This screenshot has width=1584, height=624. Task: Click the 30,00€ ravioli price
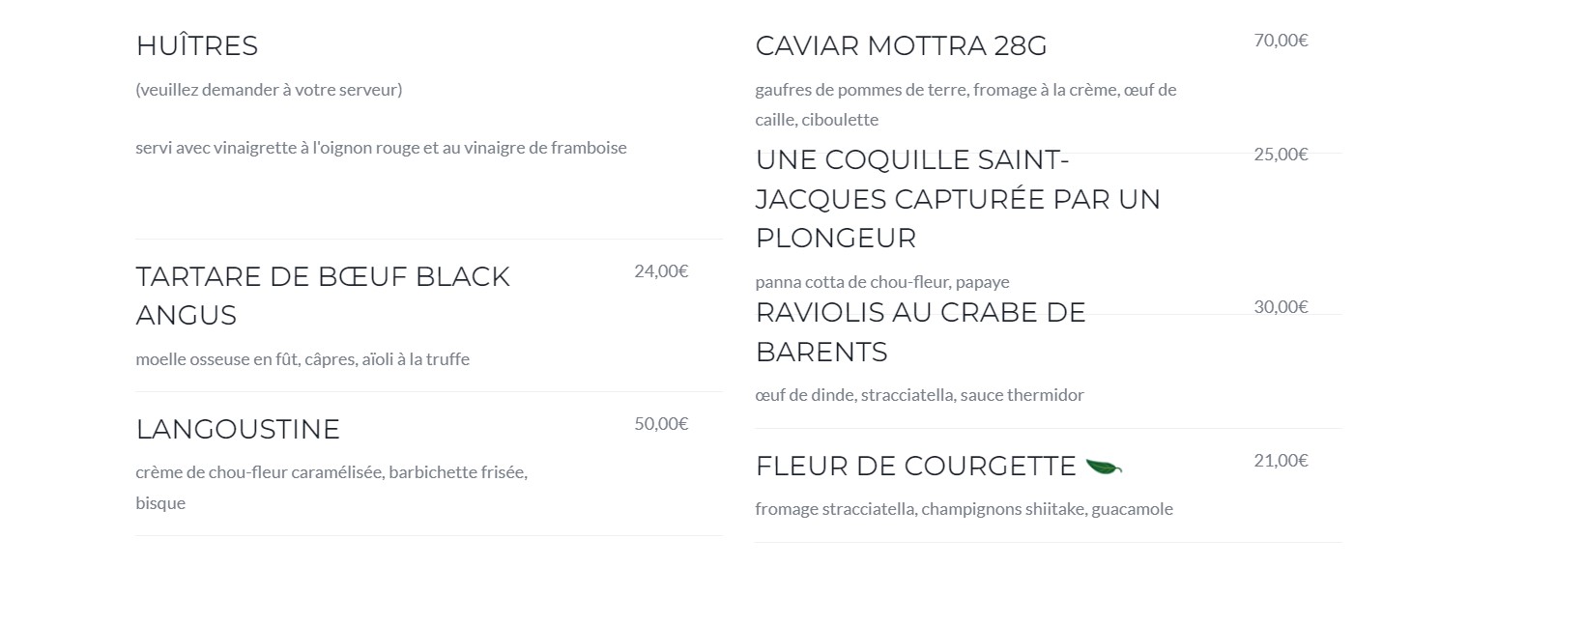(1281, 307)
